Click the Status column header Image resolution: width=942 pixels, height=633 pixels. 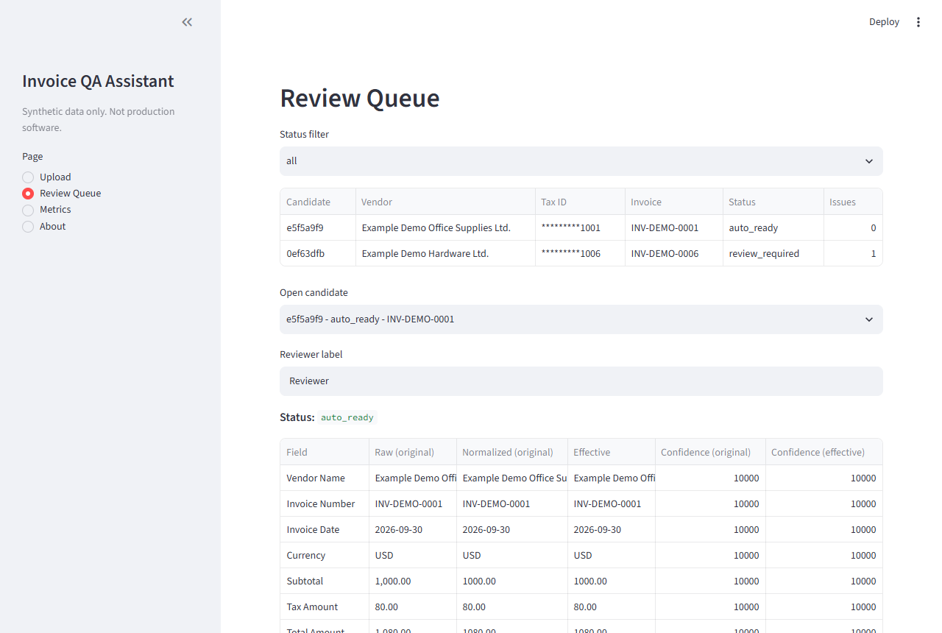click(x=773, y=202)
